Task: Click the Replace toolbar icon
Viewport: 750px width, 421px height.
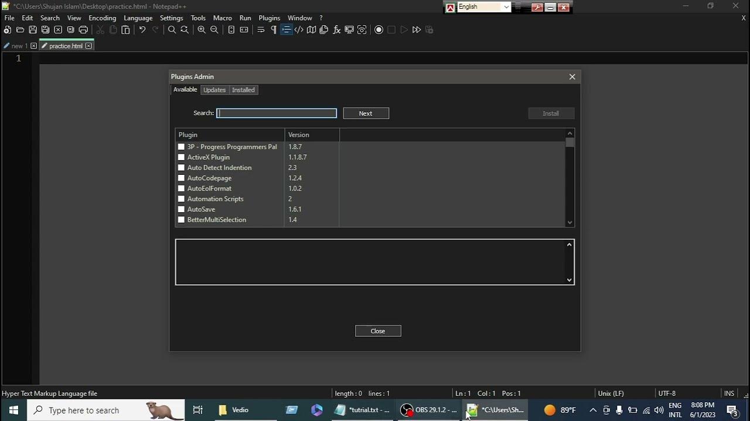Action: pyautogui.click(x=185, y=30)
